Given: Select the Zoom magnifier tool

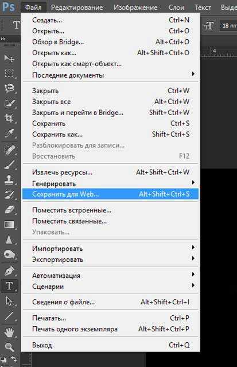Looking at the screenshot, I should click(x=9, y=347).
